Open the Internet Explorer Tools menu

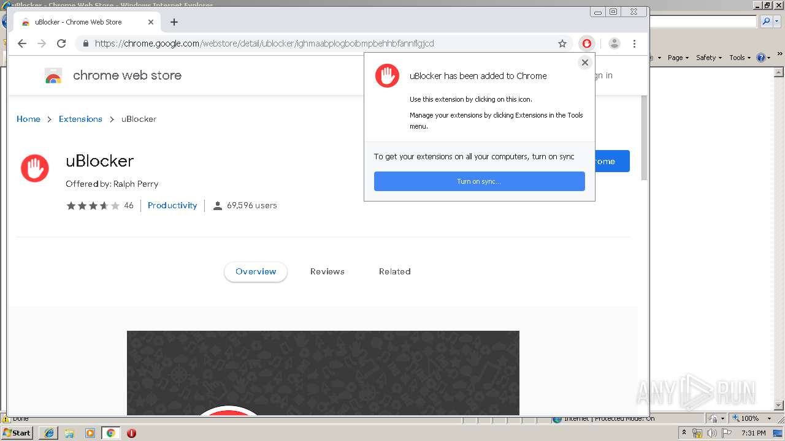(740, 58)
